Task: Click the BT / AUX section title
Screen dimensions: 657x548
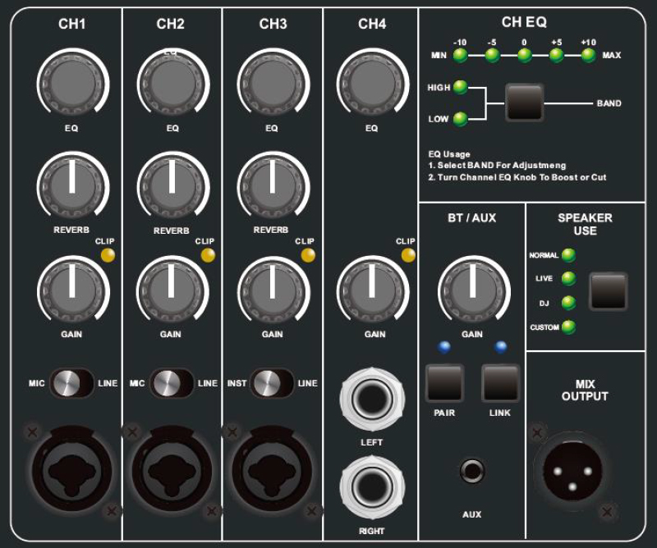Action: [x=471, y=217]
